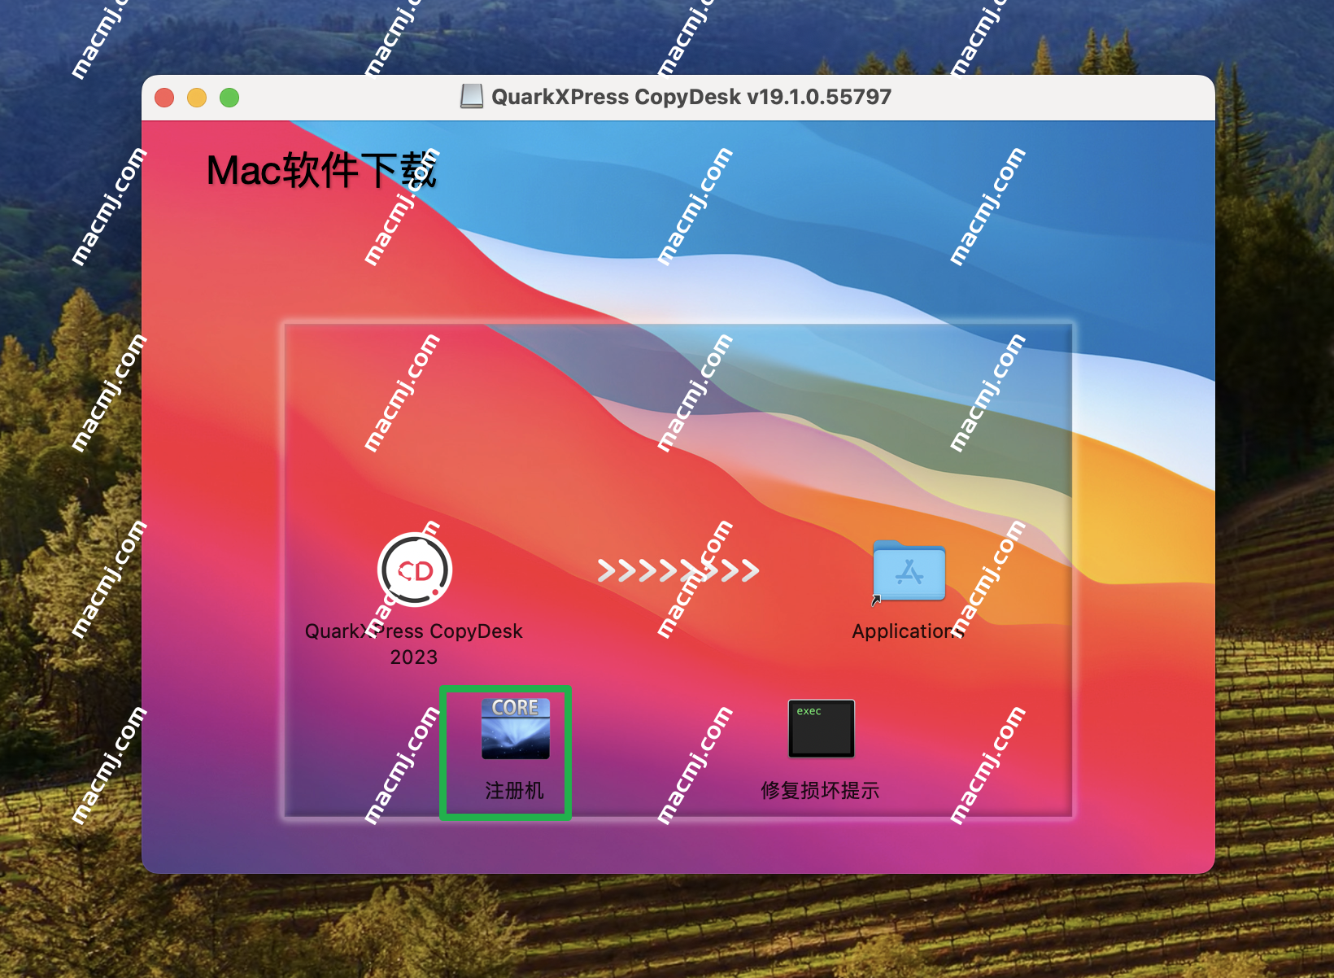This screenshot has width=1334, height=978.
Task: Open the Applications folder shortcut
Action: [909, 571]
